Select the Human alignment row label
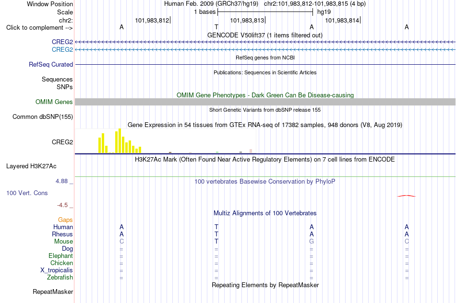 (63, 227)
